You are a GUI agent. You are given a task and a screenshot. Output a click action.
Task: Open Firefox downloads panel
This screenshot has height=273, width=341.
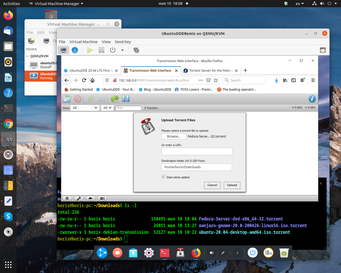pos(277,80)
